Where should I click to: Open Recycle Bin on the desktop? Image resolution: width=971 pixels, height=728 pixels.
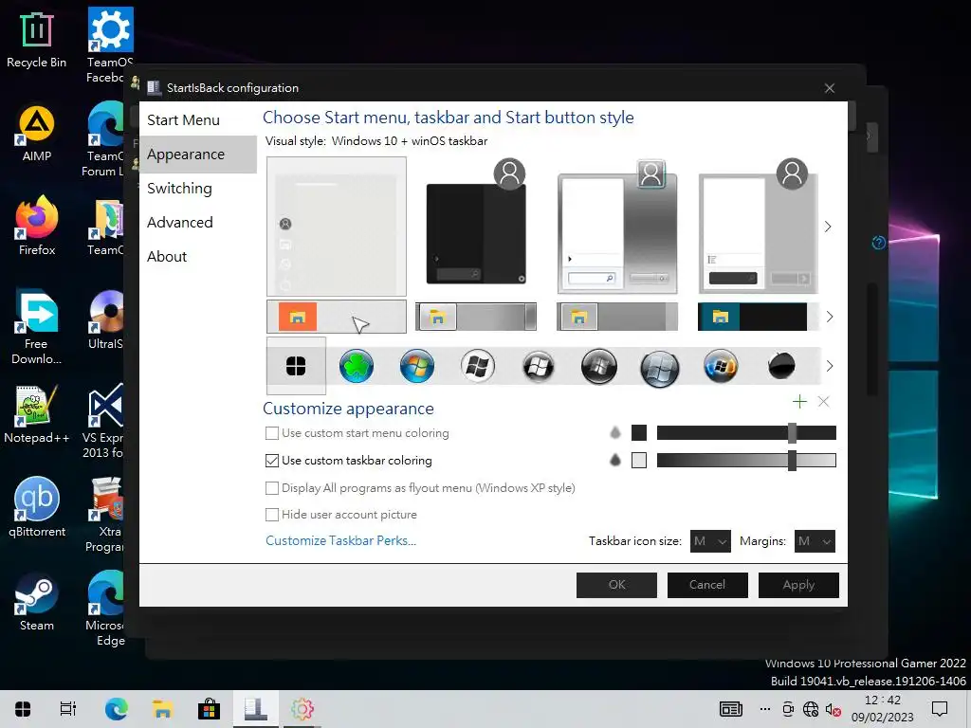click(36, 40)
